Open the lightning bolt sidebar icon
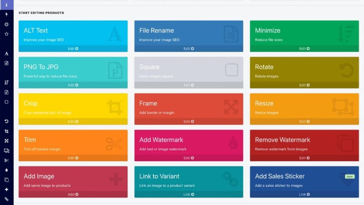Image resolution: width=364 pixels, height=205 pixels. click(x=6, y=15)
